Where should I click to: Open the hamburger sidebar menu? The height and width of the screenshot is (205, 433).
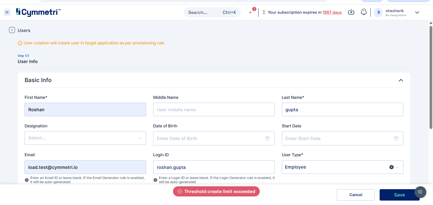coord(7,12)
